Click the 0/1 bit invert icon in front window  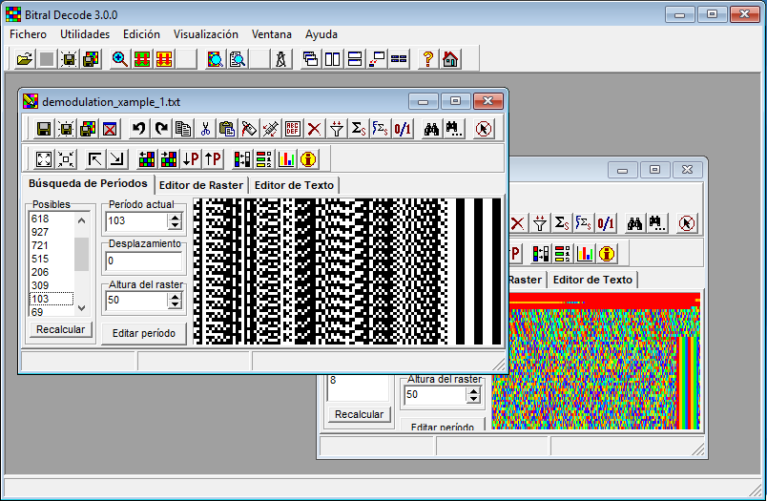coord(403,129)
